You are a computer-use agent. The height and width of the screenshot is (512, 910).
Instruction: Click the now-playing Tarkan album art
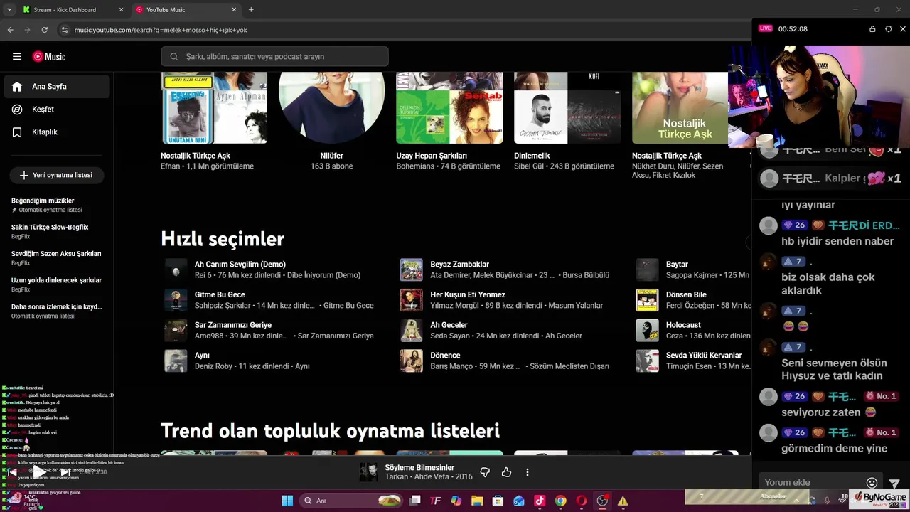tap(368, 472)
